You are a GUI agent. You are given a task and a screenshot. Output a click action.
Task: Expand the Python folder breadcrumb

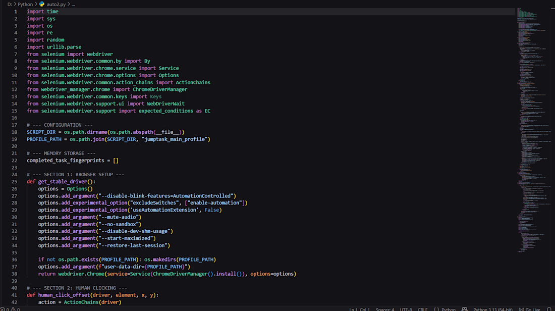click(x=25, y=4)
